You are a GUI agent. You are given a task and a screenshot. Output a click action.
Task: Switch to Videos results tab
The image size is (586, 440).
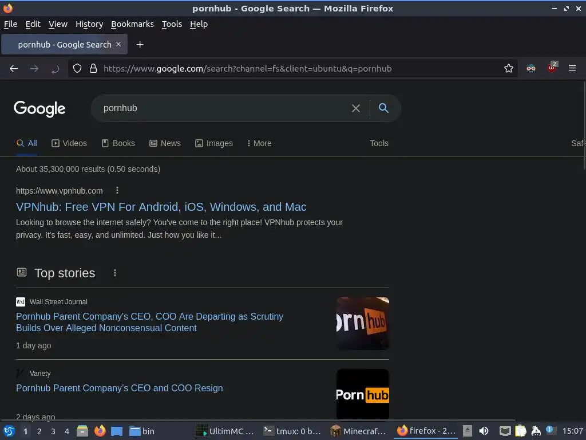click(69, 143)
